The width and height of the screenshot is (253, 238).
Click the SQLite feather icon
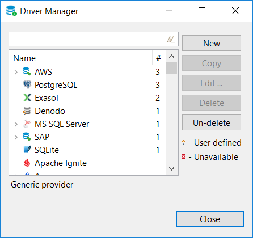tap(27, 150)
